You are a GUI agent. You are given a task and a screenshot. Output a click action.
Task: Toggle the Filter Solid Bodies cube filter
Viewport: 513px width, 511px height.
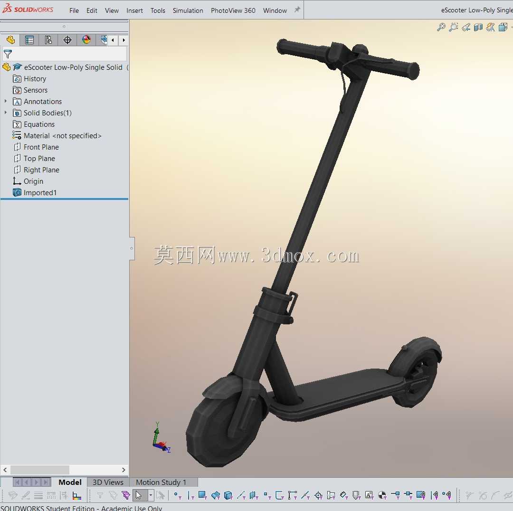click(228, 495)
